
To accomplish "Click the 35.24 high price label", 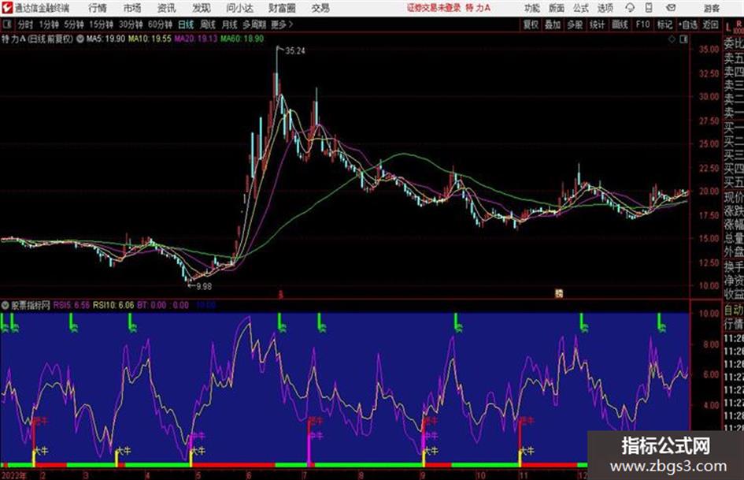I will coord(295,51).
